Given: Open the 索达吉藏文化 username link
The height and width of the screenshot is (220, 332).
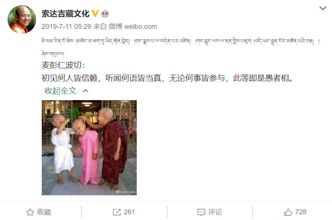Looking at the screenshot, I should (65, 14).
